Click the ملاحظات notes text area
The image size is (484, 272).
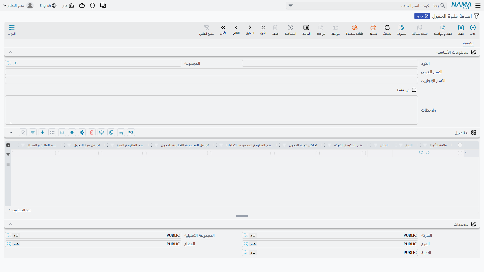[211, 110]
